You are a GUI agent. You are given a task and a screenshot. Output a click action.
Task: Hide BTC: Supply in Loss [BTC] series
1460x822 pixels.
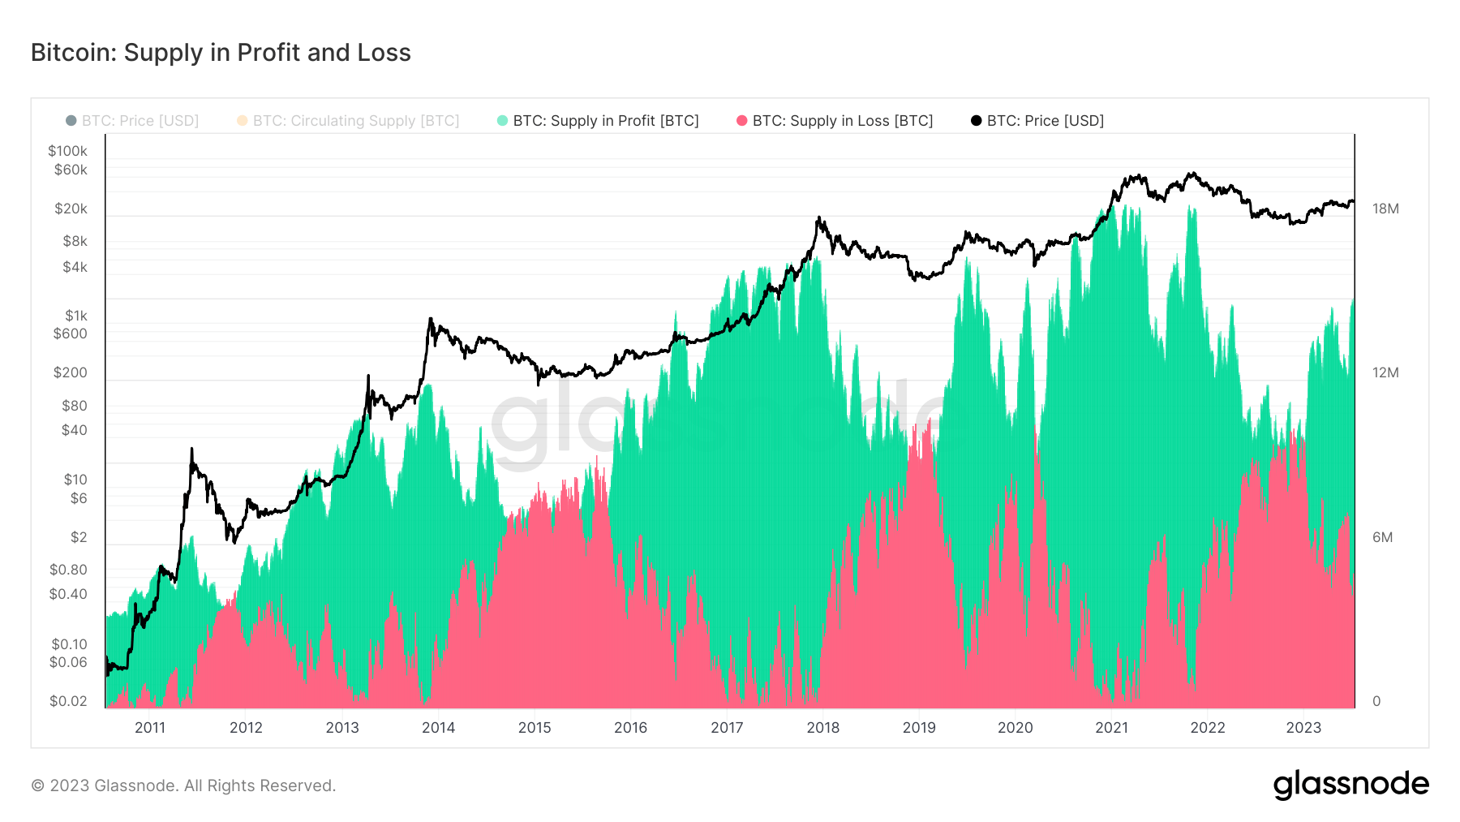pyautogui.click(x=835, y=121)
